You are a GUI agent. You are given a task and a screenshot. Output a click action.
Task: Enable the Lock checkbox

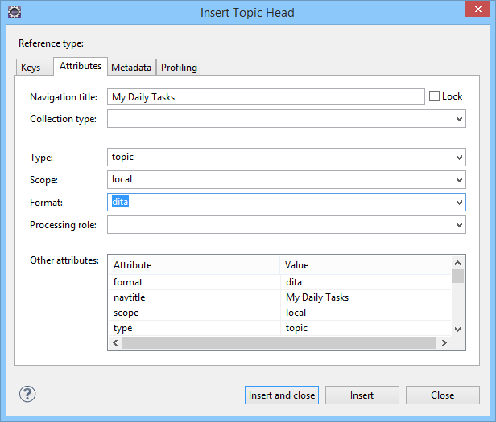pyautogui.click(x=435, y=96)
